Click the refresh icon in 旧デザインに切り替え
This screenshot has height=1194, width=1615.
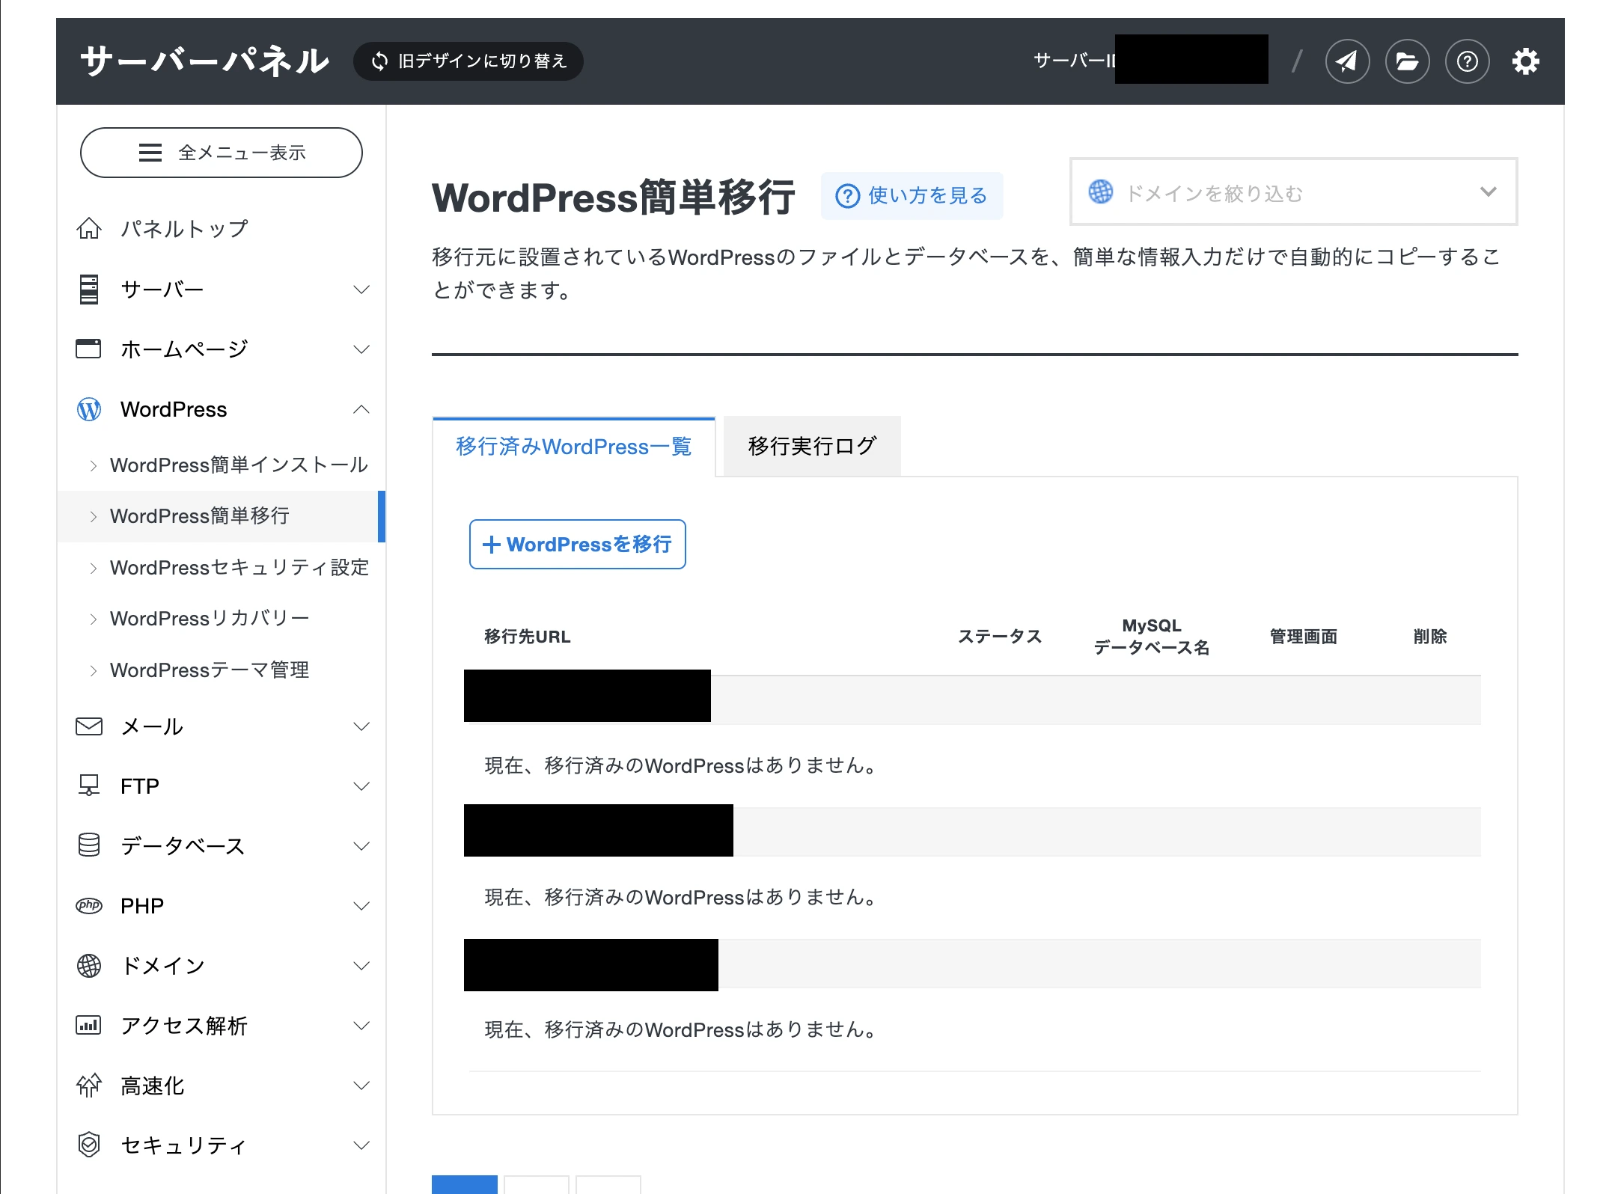coord(379,61)
